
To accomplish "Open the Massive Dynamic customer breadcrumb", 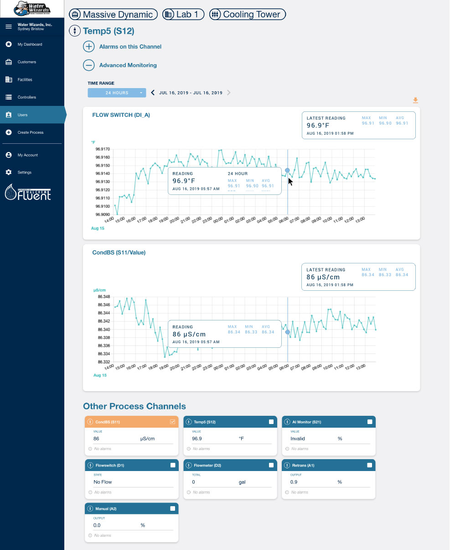I will (x=113, y=14).
